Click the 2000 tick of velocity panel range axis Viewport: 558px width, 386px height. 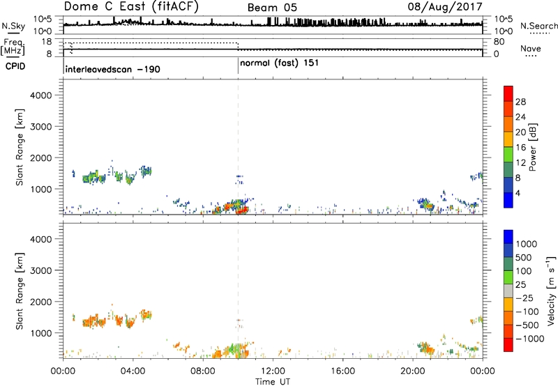41,302
